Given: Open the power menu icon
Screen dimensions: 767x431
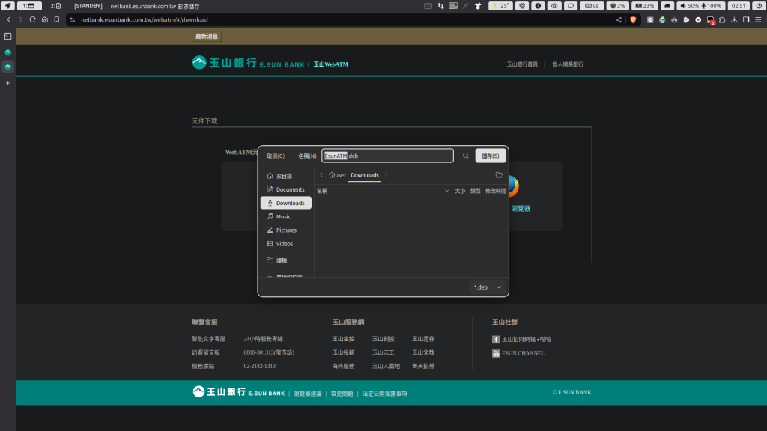Looking at the screenshot, I should 760,6.
